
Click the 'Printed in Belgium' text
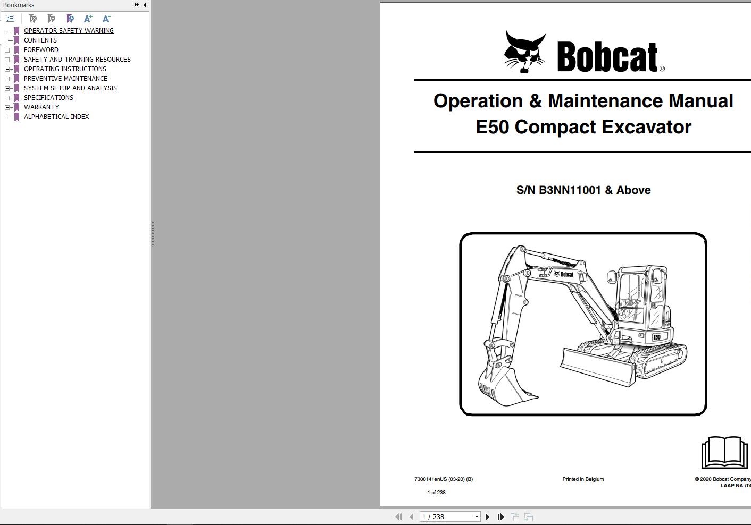[583, 479]
